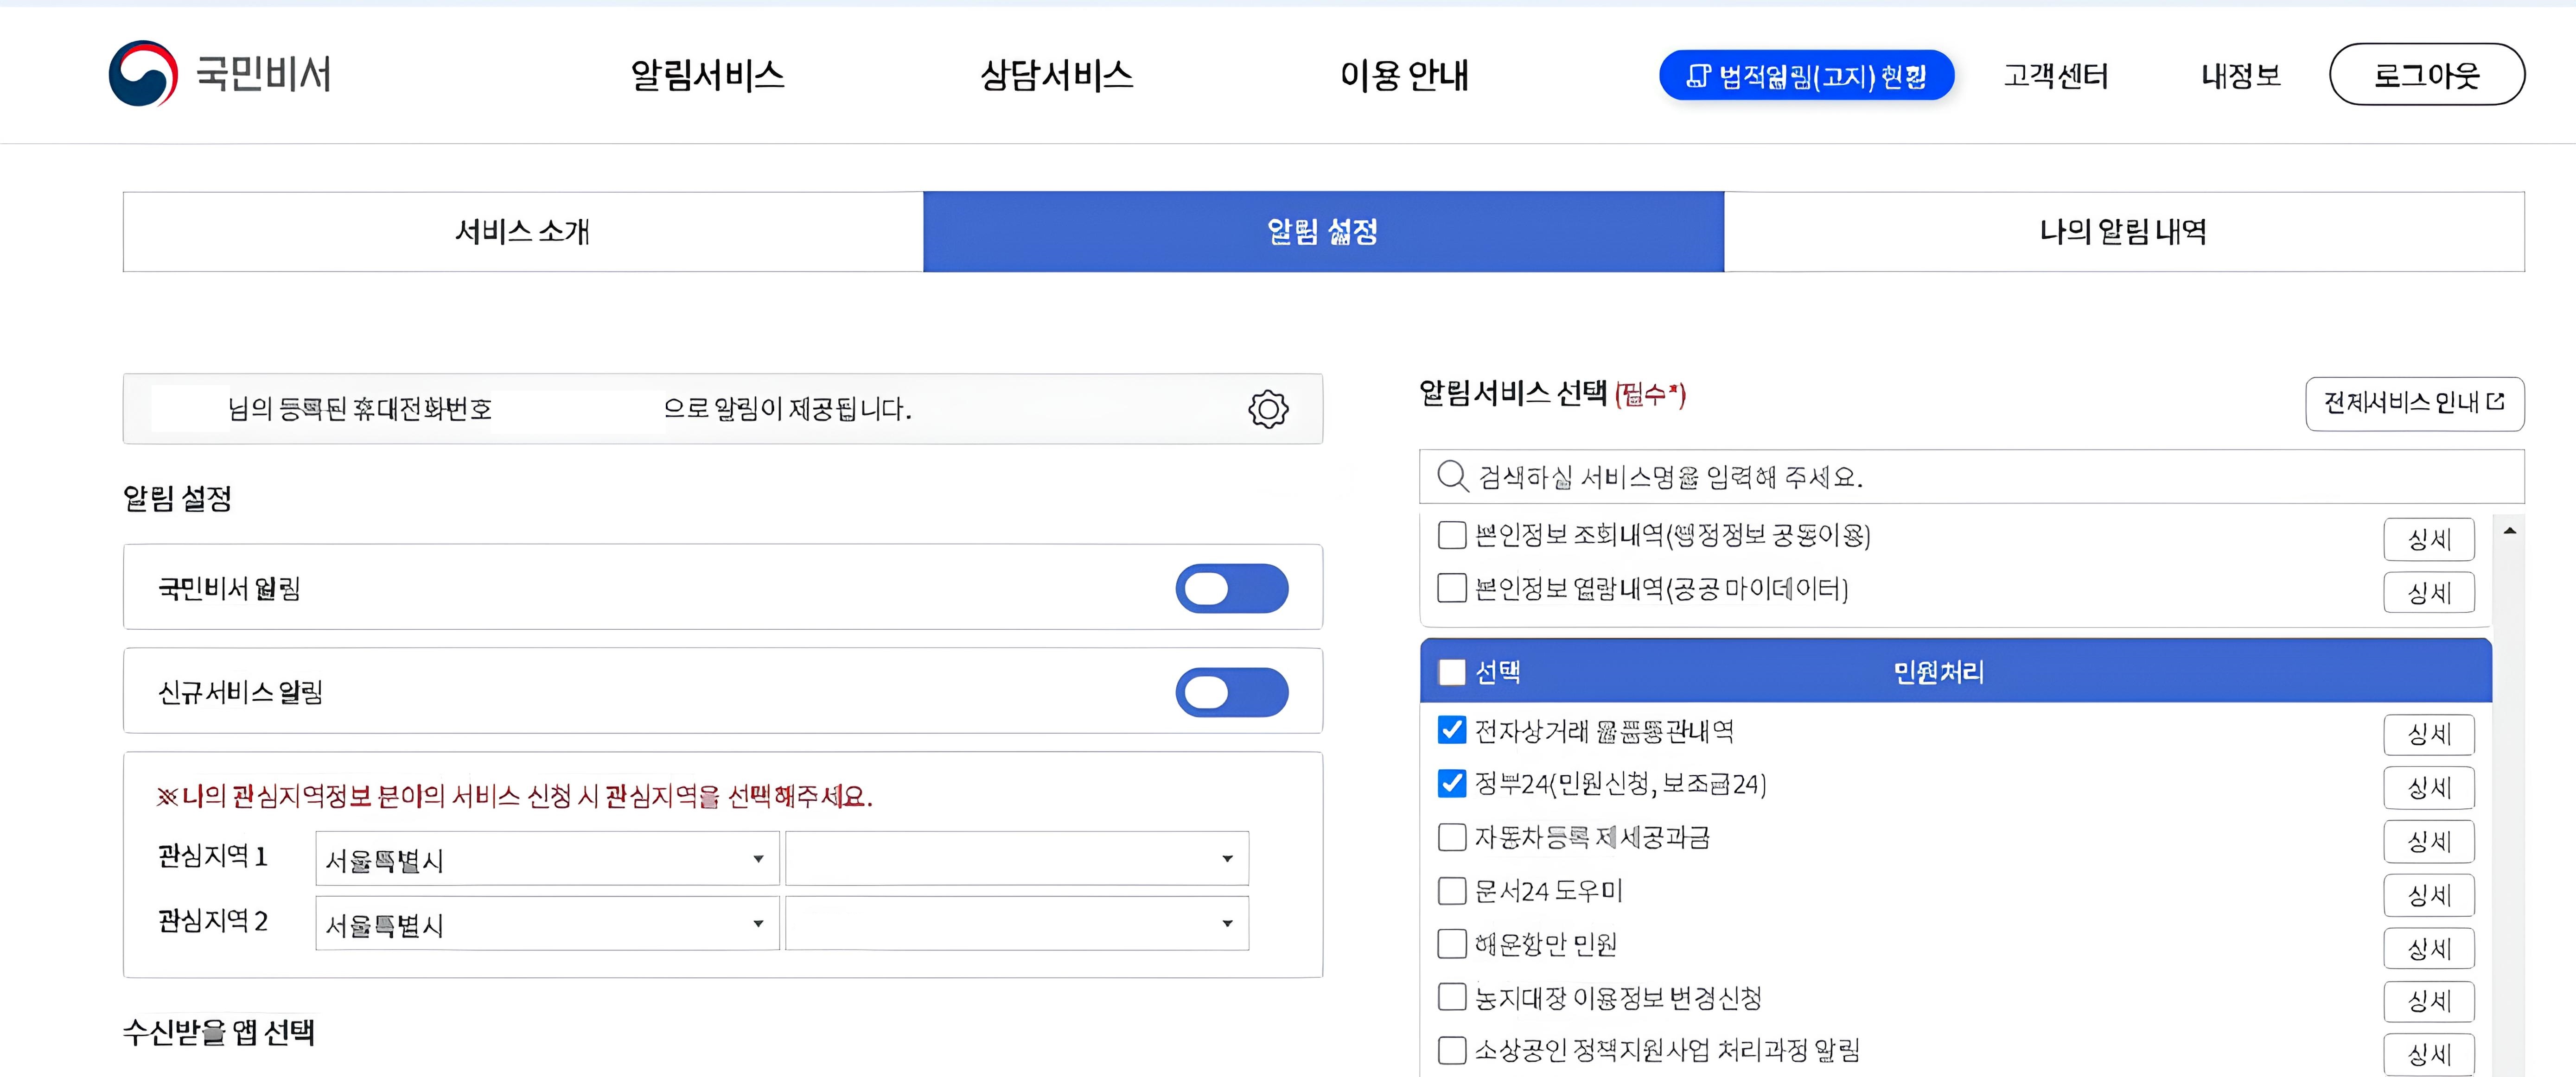Click the 국민비서 logo icon
2576x1077 pixels.
coord(143,74)
